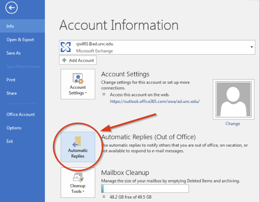The image size is (259, 202).
Task: Click the Microsoft Exchange account icon
Action: [x=66, y=47]
